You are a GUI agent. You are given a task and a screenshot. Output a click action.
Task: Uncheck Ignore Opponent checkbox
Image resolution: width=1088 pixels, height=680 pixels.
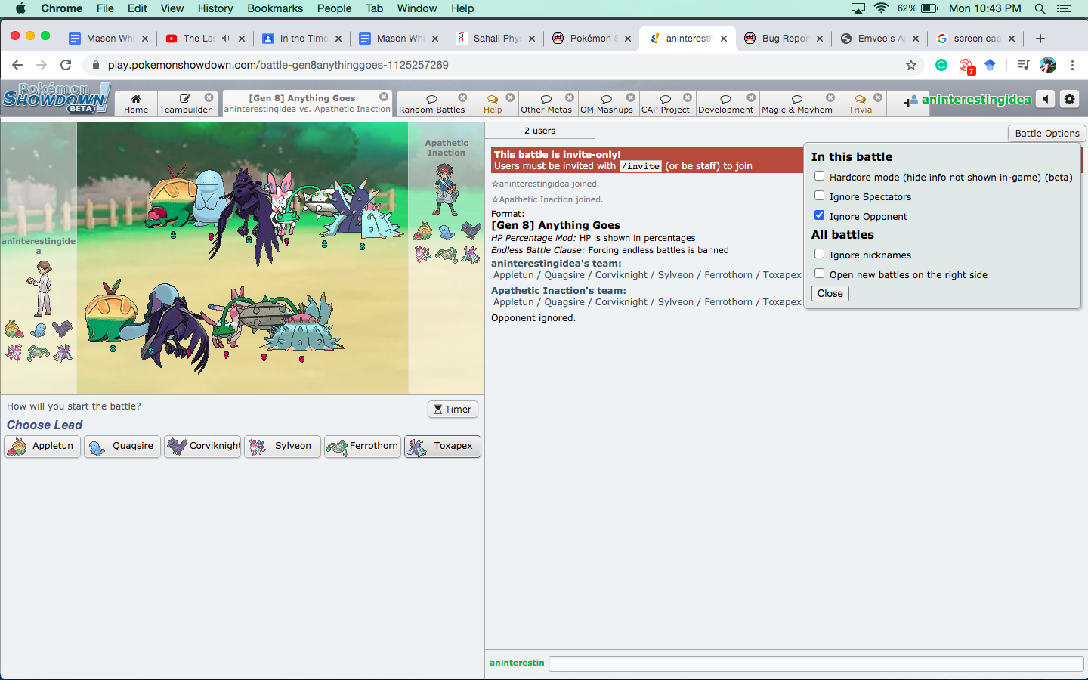click(x=819, y=215)
